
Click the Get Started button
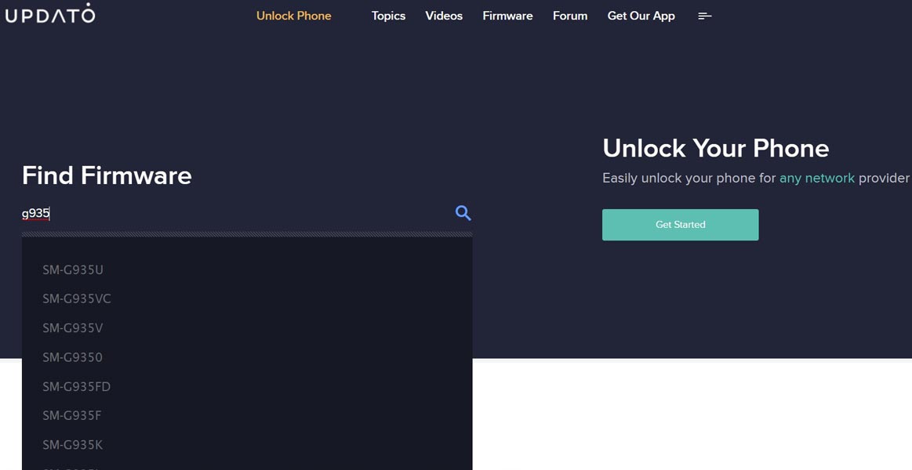[680, 225]
